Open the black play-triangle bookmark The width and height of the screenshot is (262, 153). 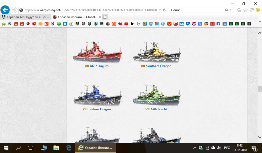pos(133,24)
